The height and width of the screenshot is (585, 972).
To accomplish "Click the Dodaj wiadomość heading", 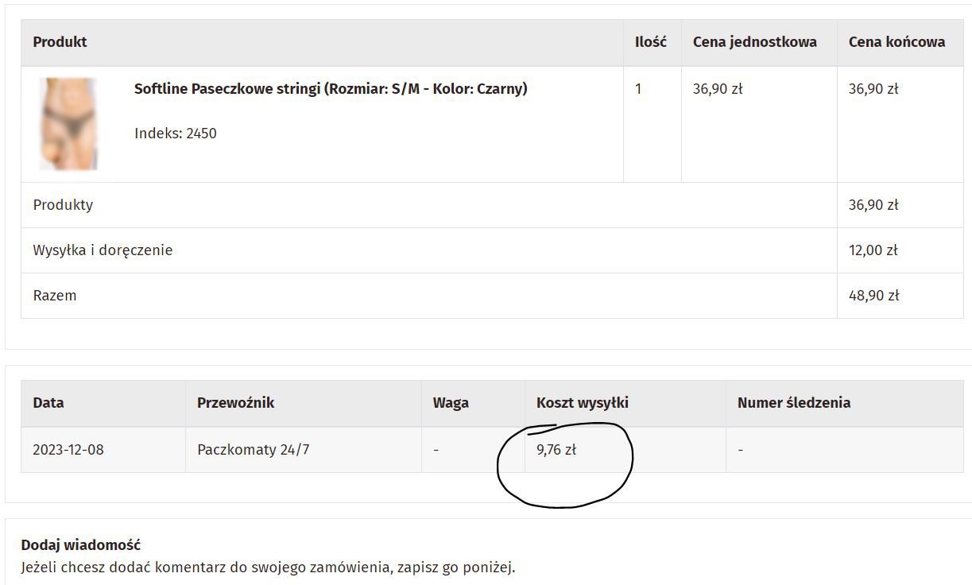I will pyautogui.click(x=81, y=545).
